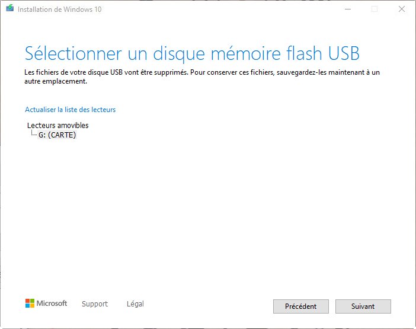The image size is (416, 329).
Task: Continue with the Suivant button
Action: (x=363, y=306)
